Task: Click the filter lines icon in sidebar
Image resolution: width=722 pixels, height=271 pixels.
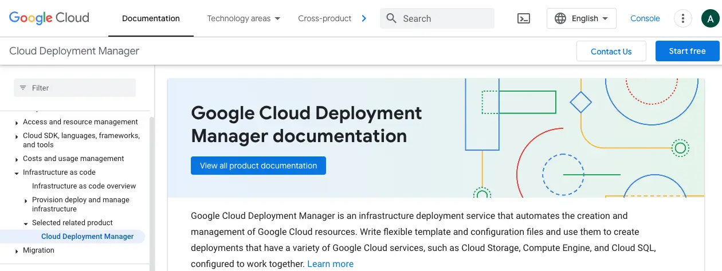Action: 23,88
